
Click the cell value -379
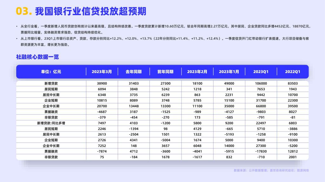tap(102, 118)
